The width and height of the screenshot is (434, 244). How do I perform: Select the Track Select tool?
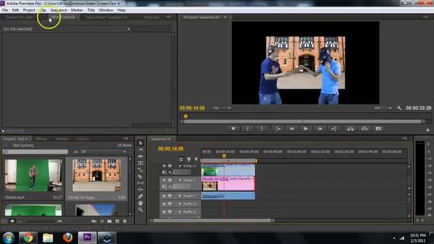140,150
